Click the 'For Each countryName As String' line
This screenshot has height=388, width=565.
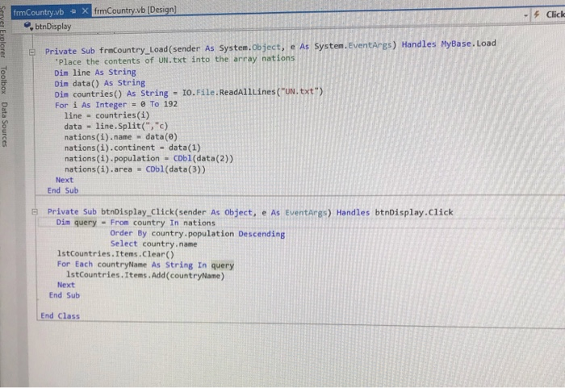(145, 265)
